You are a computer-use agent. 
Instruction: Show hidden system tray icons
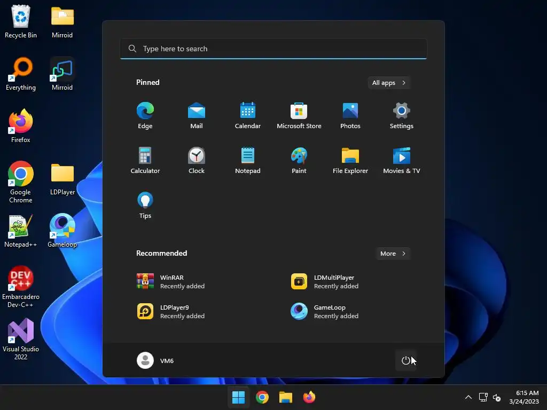point(468,397)
